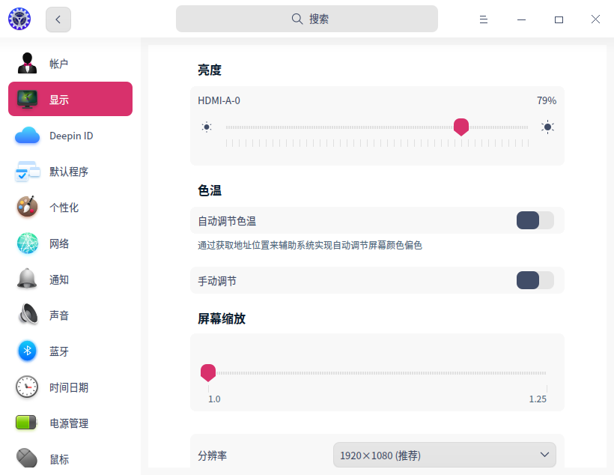
Task: Open Power Management (电源管理) settings
Action: (x=70, y=423)
